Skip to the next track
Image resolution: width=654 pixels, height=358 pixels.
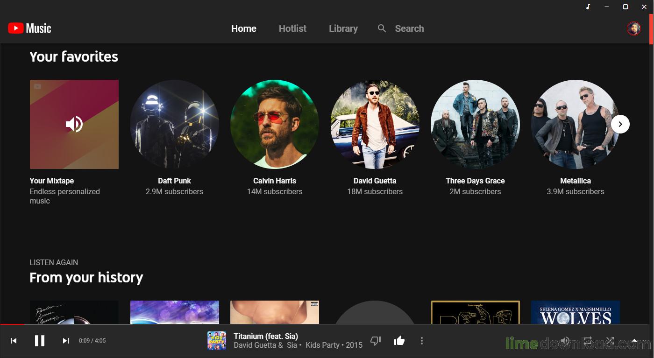click(66, 341)
